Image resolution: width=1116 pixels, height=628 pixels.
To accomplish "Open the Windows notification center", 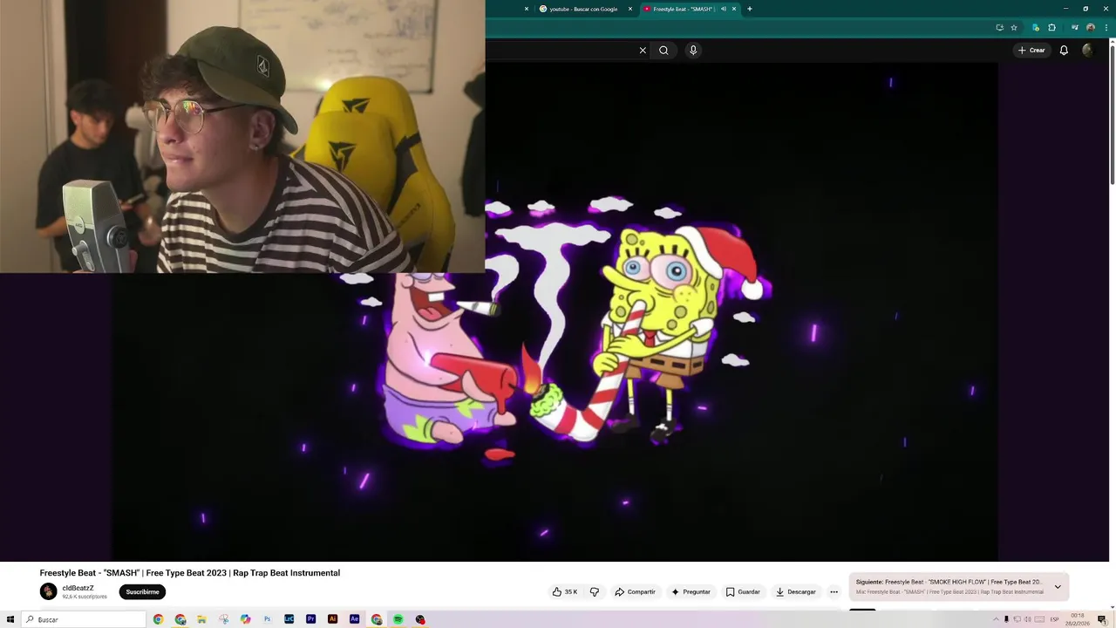I will 1102,619.
